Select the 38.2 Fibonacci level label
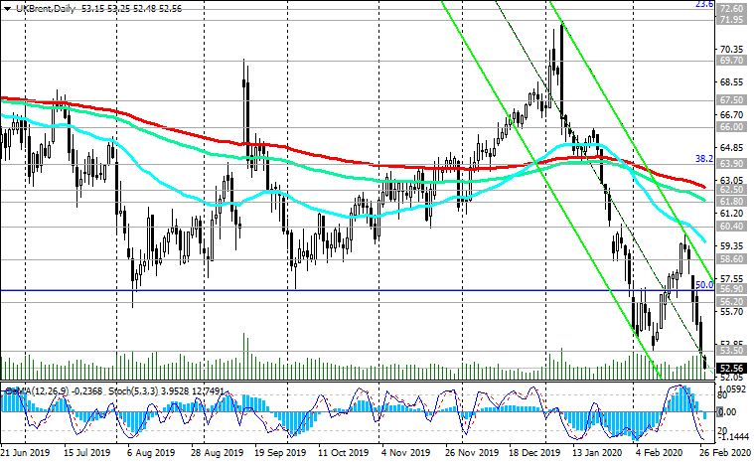The image size is (754, 464). click(704, 159)
